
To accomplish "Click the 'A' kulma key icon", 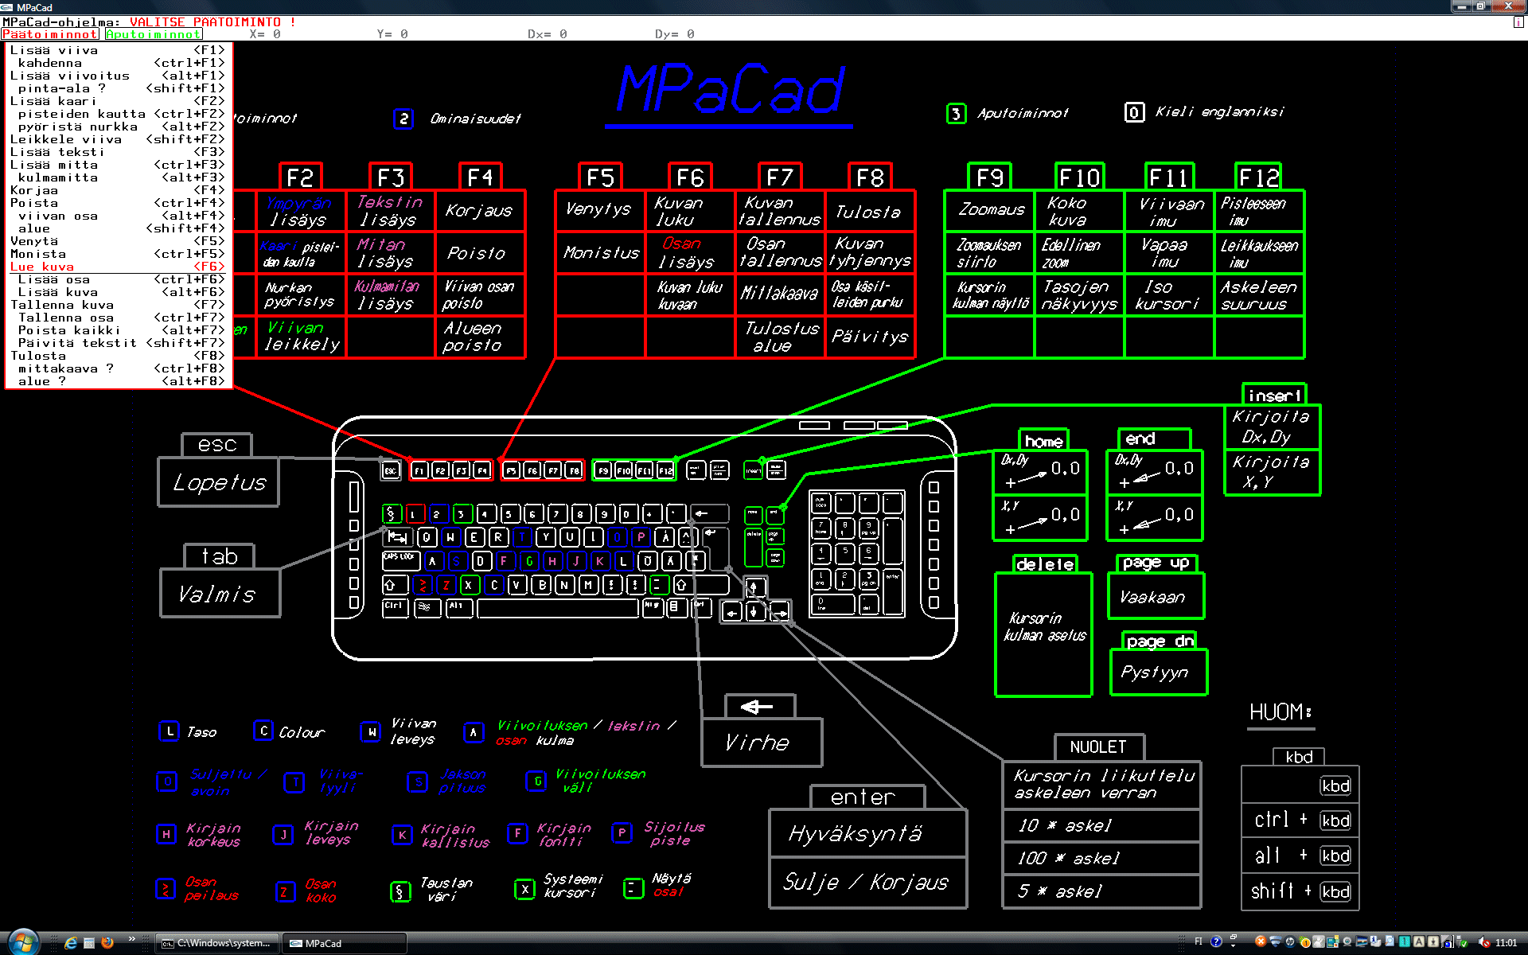I will (x=474, y=732).
